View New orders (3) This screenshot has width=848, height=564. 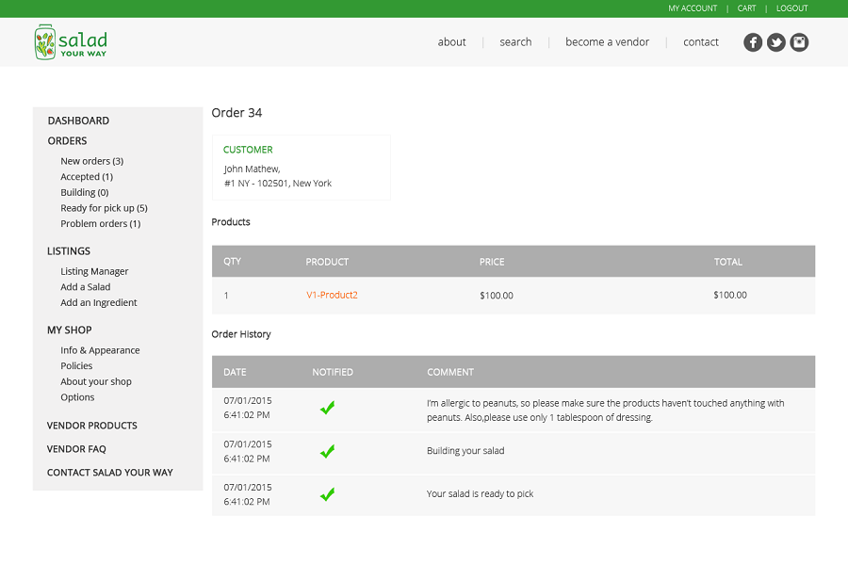pos(92,161)
